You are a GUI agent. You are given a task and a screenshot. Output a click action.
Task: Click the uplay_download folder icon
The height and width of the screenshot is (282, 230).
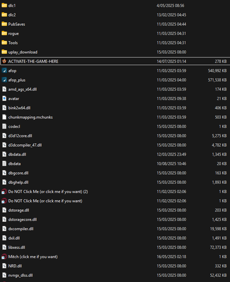tap(4, 52)
